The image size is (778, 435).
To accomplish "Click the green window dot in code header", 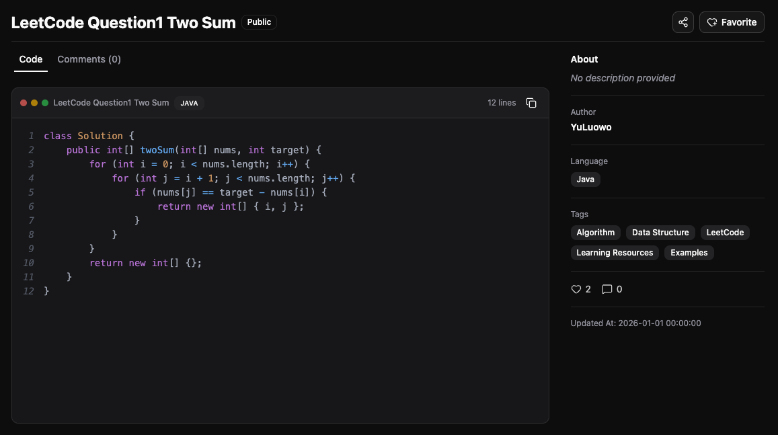I will point(45,103).
